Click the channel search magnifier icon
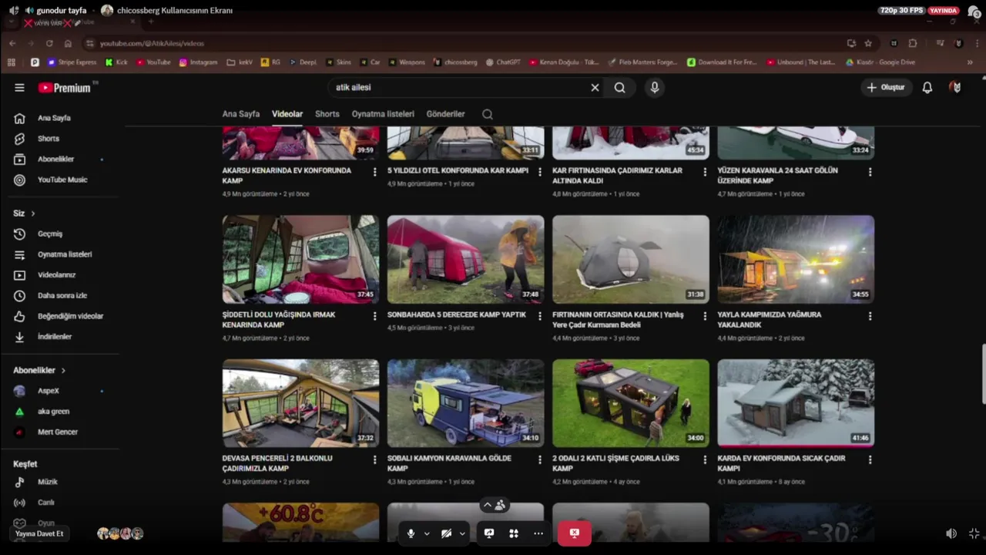The width and height of the screenshot is (986, 555). (488, 114)
